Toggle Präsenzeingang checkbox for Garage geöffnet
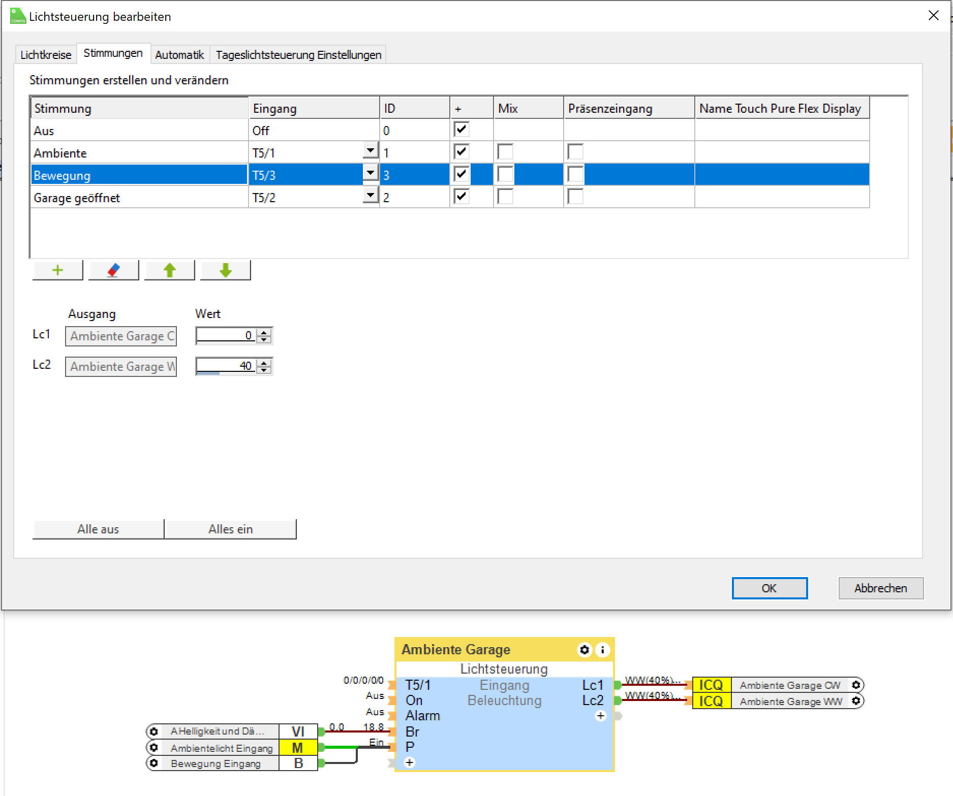This screenshot has width=953, height=796. 575,197
